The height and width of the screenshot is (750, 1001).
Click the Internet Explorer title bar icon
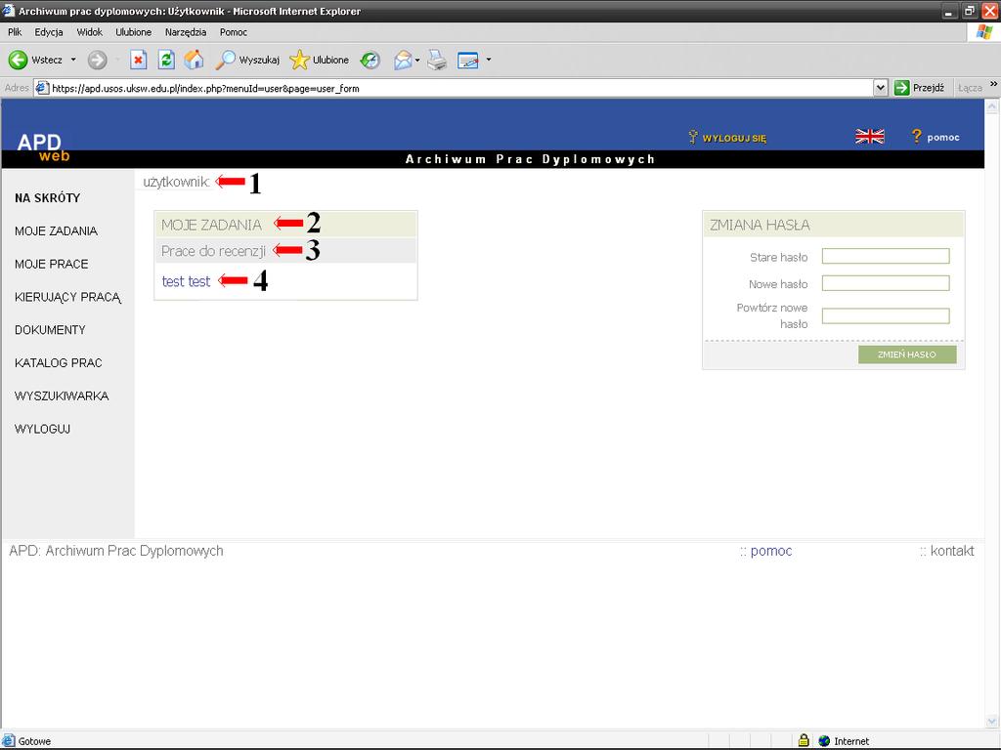(x=8, y=11)
